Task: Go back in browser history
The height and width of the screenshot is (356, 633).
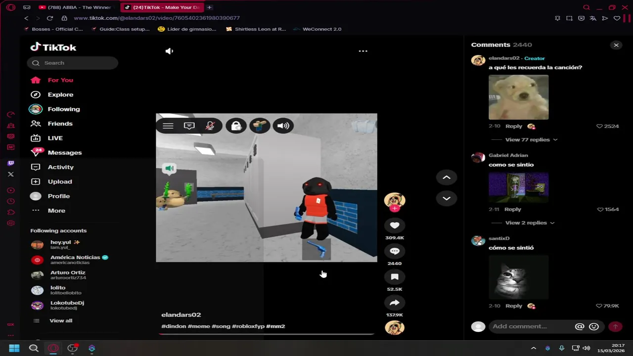Action: click(26, 18)
